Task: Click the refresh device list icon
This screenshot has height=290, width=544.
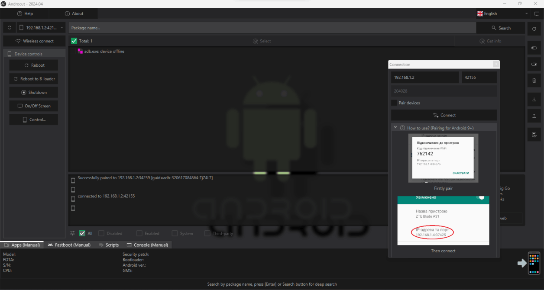Action: tap(9, 28)
